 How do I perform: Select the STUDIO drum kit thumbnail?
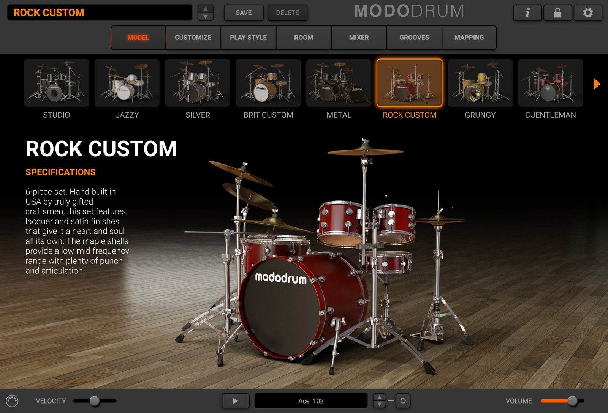(x=56, y=83)
